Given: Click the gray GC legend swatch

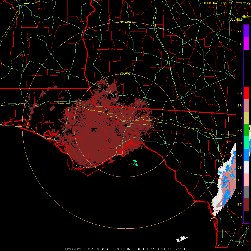Looking at the screenshot, I should tap(246, 192).
